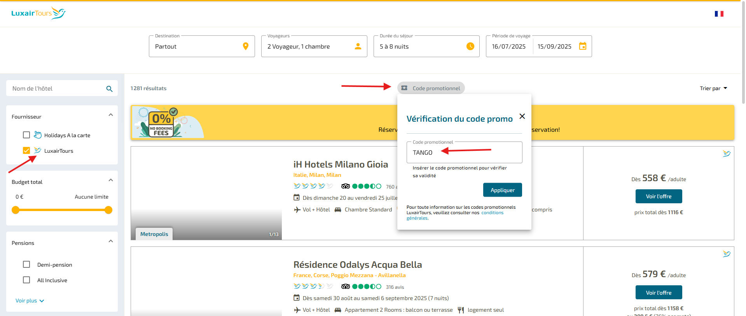Click the hotel name search magnifier

pyautogui.click(x=110, y=89)
